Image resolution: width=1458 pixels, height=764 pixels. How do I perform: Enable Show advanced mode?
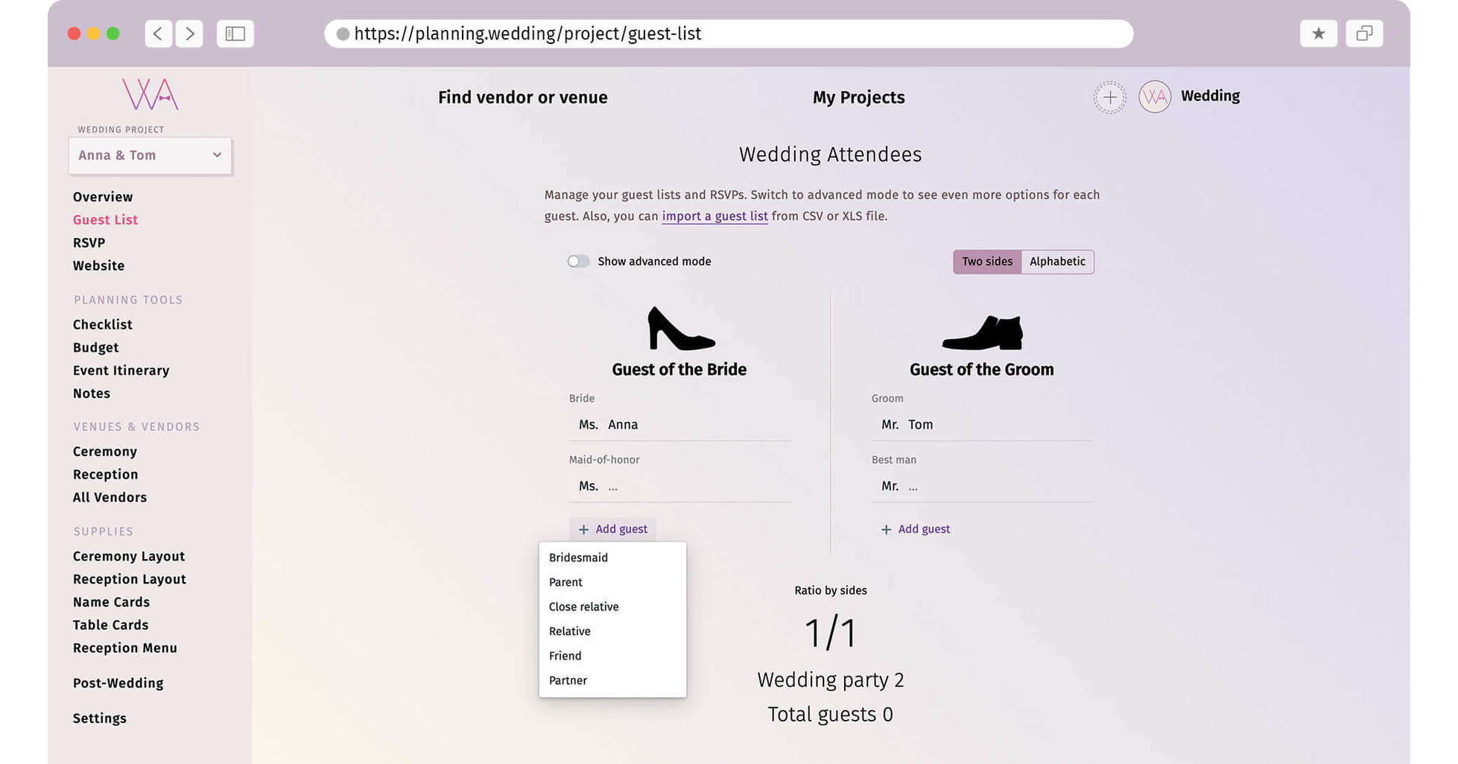[x=577, y=261]
